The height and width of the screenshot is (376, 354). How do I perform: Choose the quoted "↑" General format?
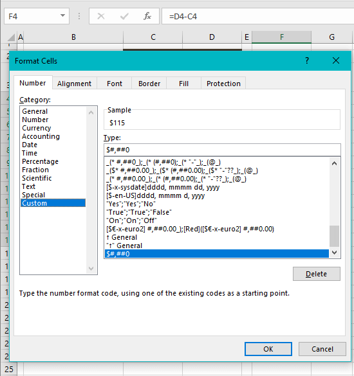click(x=217, y=246)
